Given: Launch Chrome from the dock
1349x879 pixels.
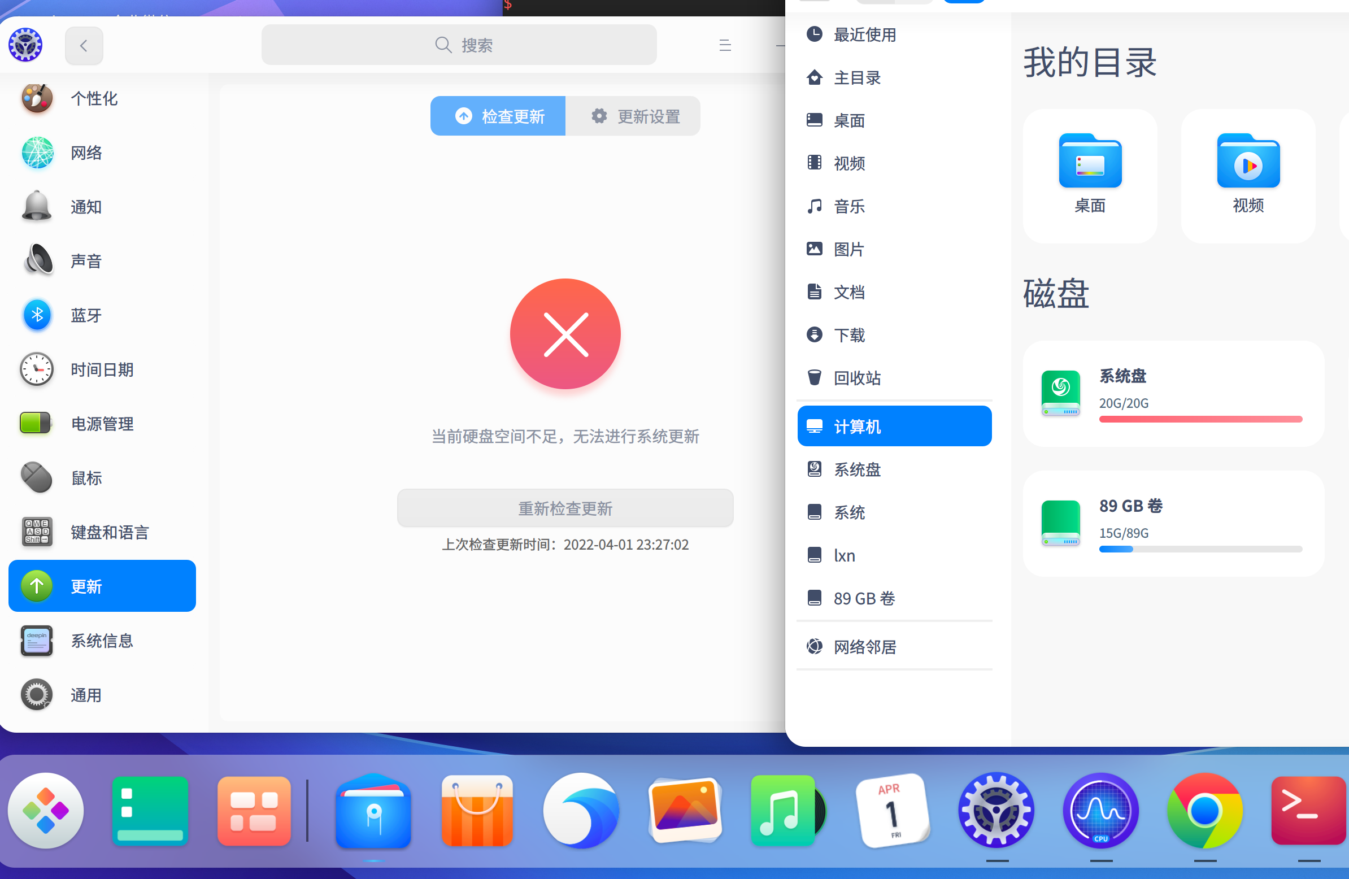Looking at the screenshot, I should click(x=1204, y=811).
